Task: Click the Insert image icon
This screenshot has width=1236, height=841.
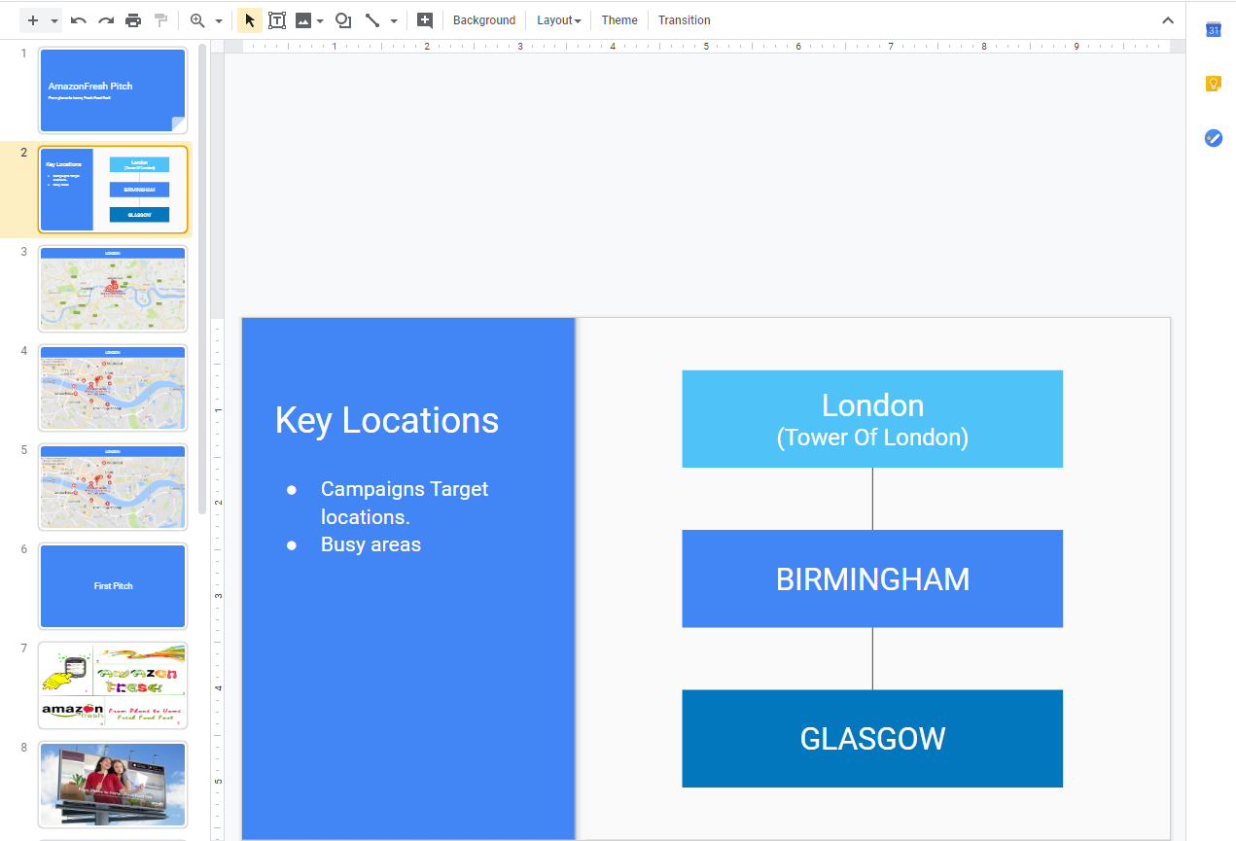Action: 303,20
